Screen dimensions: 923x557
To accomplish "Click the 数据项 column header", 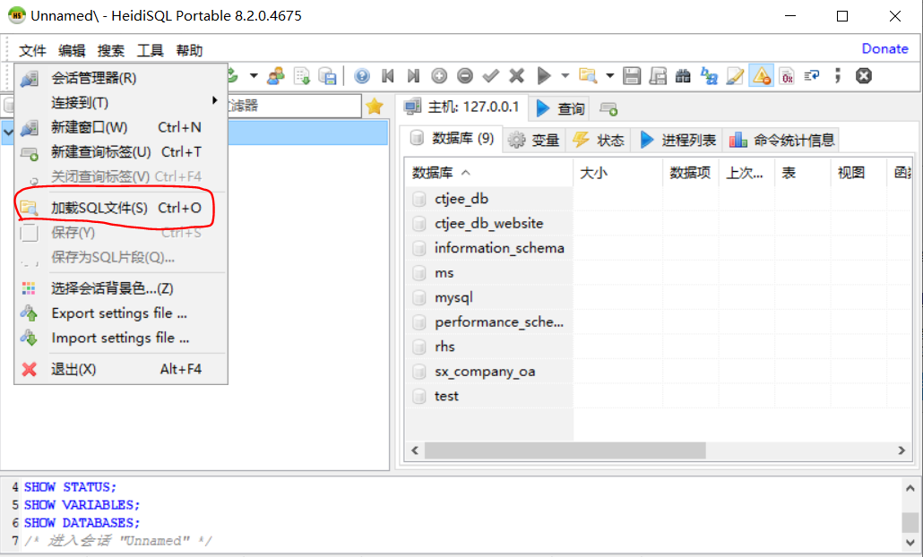I will (690, 173).
